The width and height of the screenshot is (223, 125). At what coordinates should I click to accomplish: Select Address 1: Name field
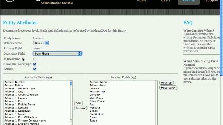[x=37, y=114]
